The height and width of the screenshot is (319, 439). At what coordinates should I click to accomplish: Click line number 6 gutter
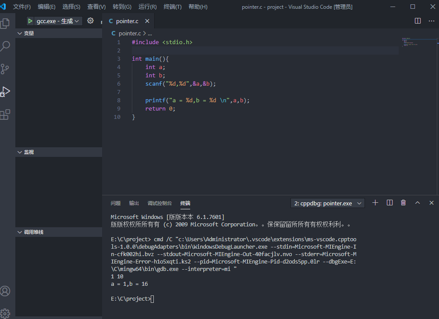[119, 84]
